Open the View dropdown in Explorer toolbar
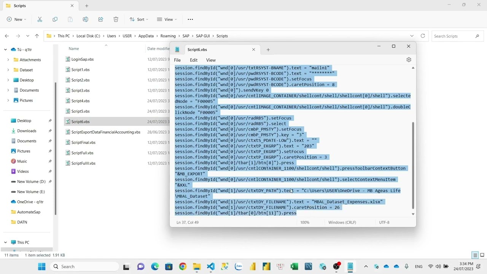The height and width of the screenshot is (274, 487). pyautogui.click(x=167, y=19)
